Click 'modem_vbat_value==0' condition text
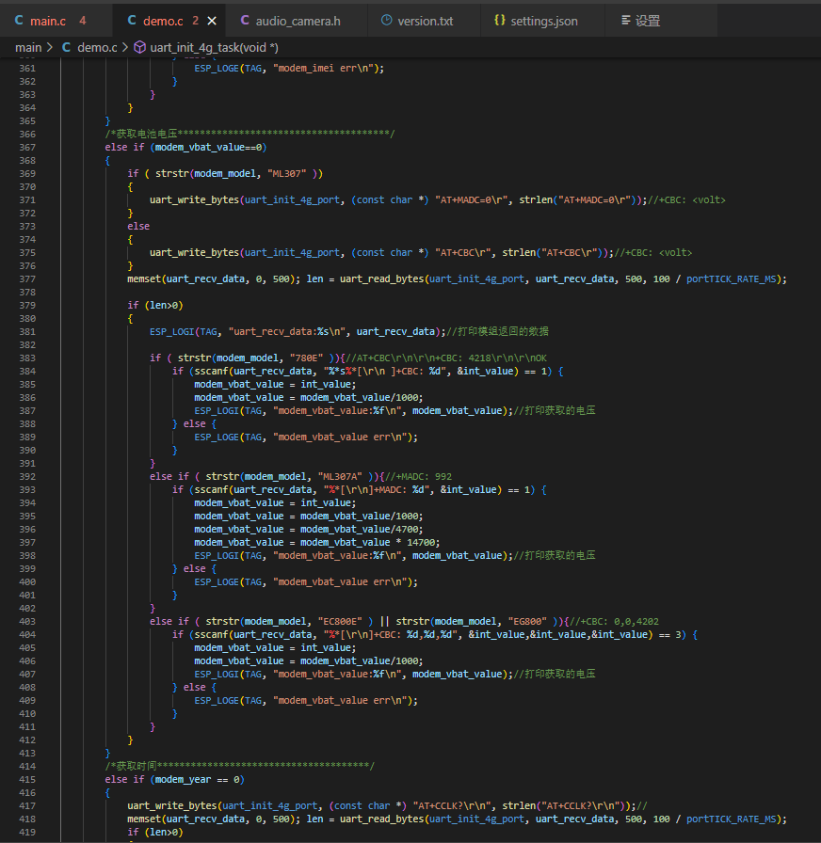Screen dimensions: 821x843 [208, 148]
